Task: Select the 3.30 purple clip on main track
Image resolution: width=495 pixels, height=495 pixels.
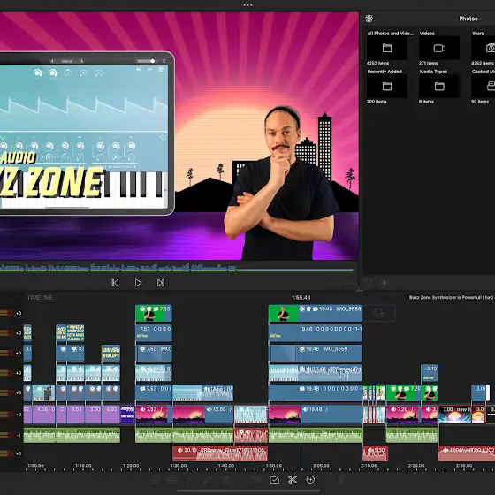Action: (93, 415)
